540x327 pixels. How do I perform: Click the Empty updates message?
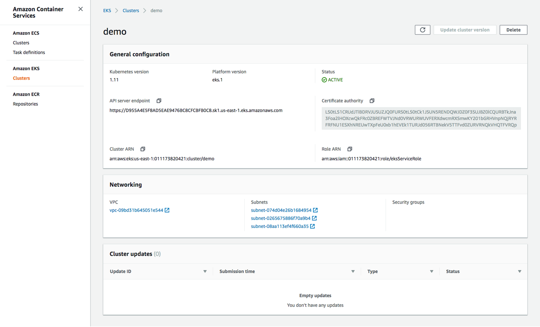pos(315,295)
